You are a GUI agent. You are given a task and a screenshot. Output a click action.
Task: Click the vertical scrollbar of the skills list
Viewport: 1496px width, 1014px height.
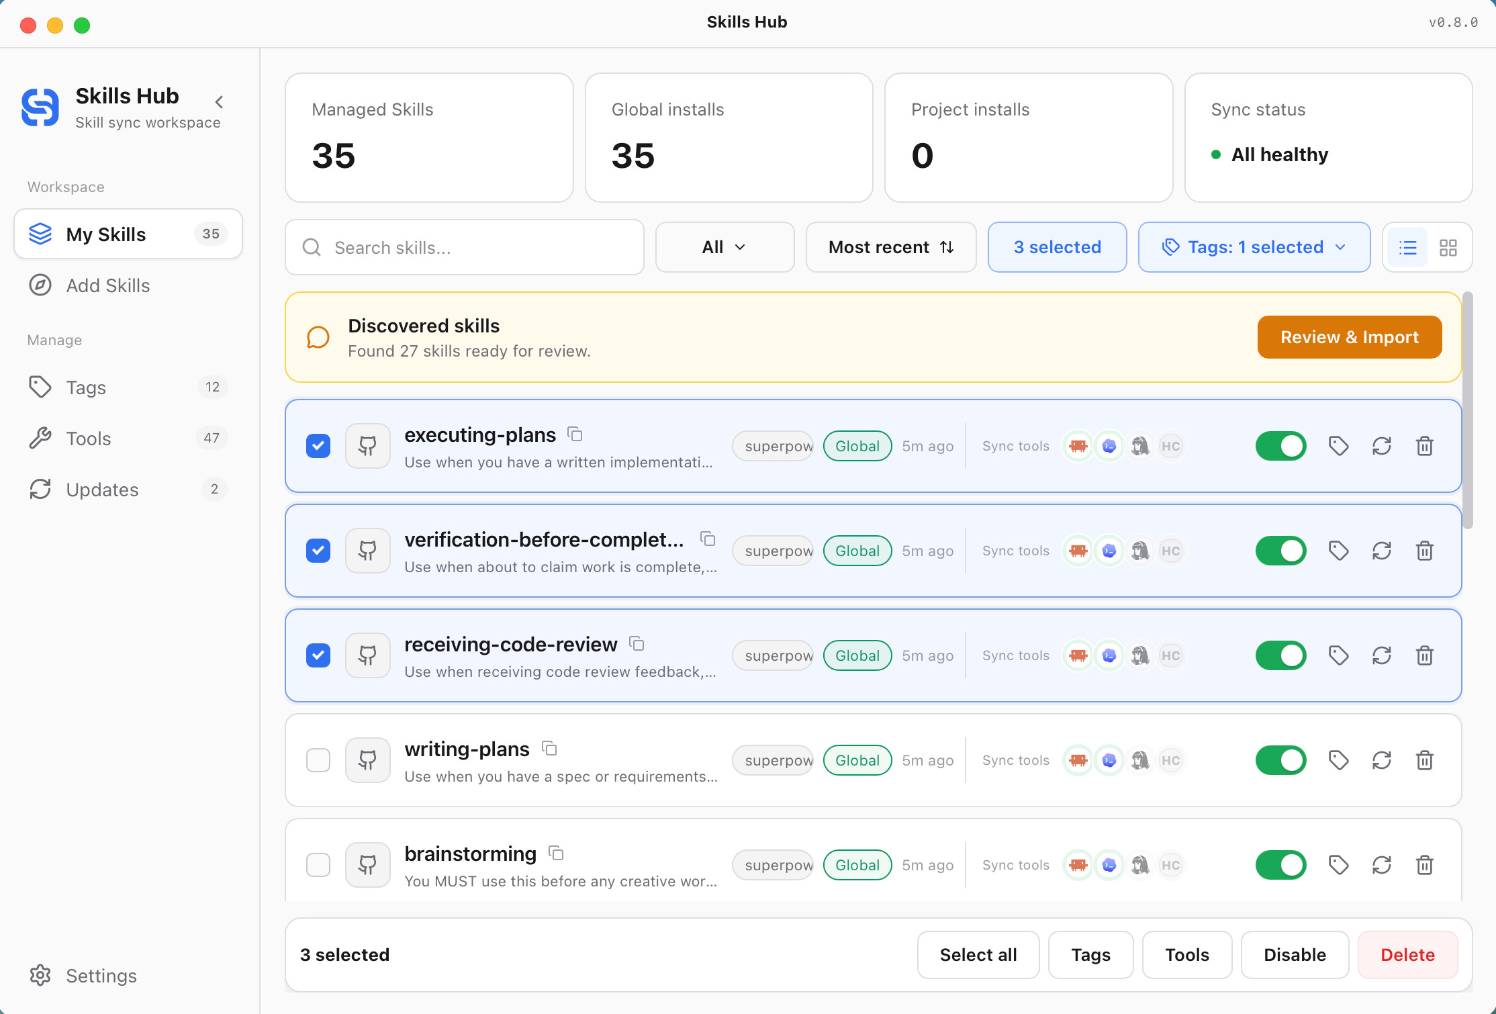coord(1468,410)
